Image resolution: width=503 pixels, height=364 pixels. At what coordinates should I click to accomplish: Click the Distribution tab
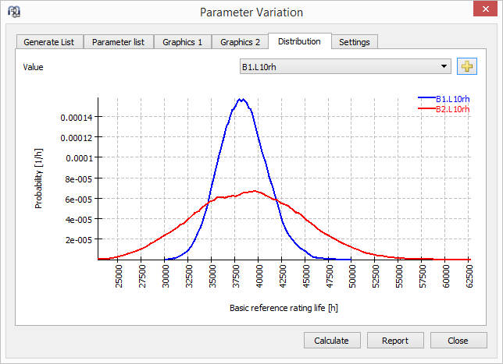[299, 41]
